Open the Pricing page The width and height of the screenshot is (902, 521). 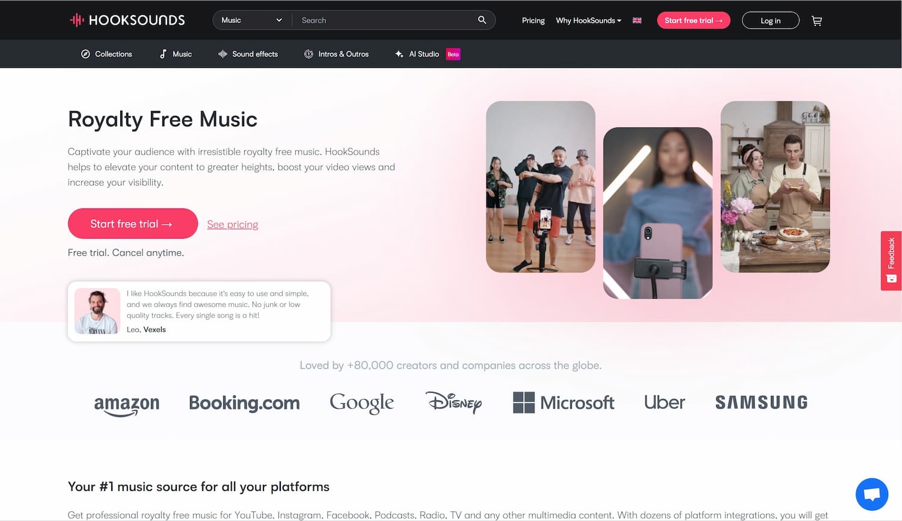coord(533,20)
